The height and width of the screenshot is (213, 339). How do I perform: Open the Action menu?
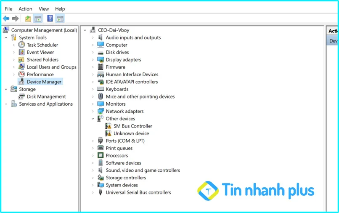pos(25,9)
